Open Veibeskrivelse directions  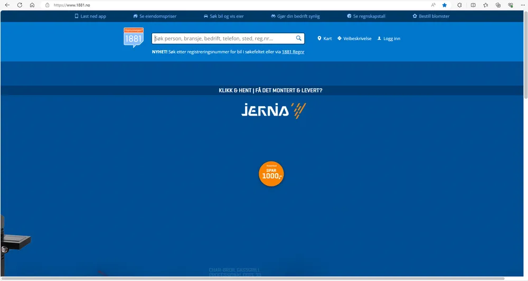coord(354,39)
